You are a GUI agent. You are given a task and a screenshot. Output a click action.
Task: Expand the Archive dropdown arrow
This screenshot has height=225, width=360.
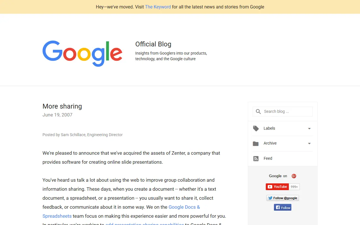pyautogui.click(x=309, y=143)
